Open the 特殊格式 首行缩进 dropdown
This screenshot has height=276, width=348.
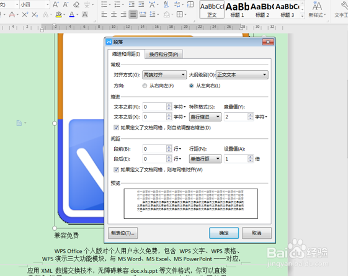205,117
